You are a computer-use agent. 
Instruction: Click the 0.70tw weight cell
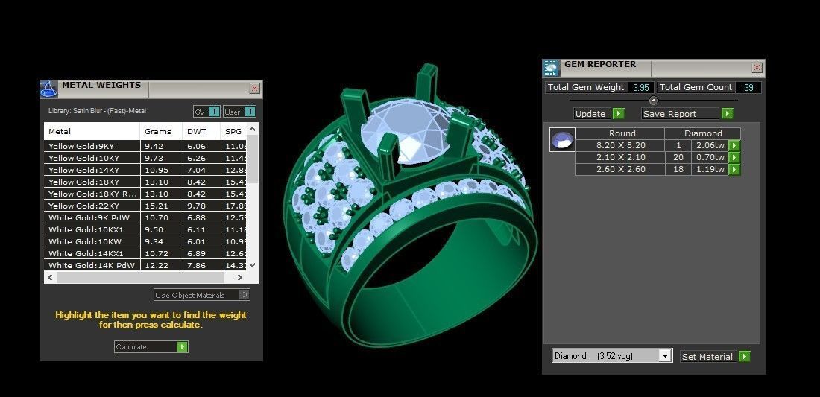click(x=710, y=158)
